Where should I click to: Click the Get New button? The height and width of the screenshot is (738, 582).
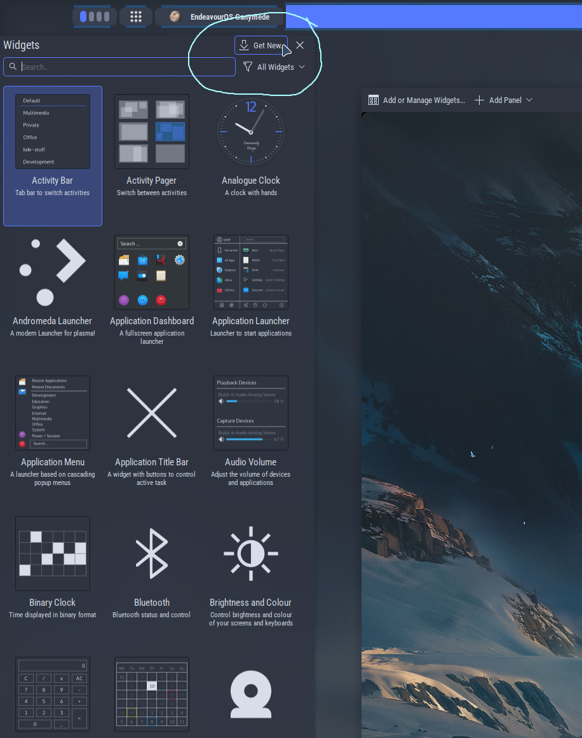point(261,45)
